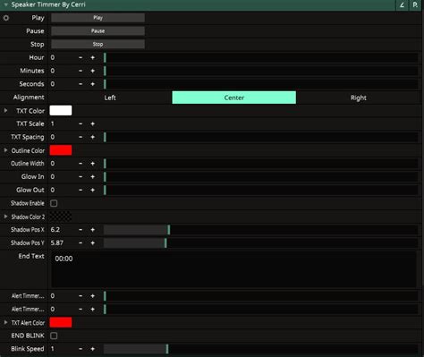Increase TXT Spacing with plus
The height and width of the screenshot is (357, 424).
[93, 137]
